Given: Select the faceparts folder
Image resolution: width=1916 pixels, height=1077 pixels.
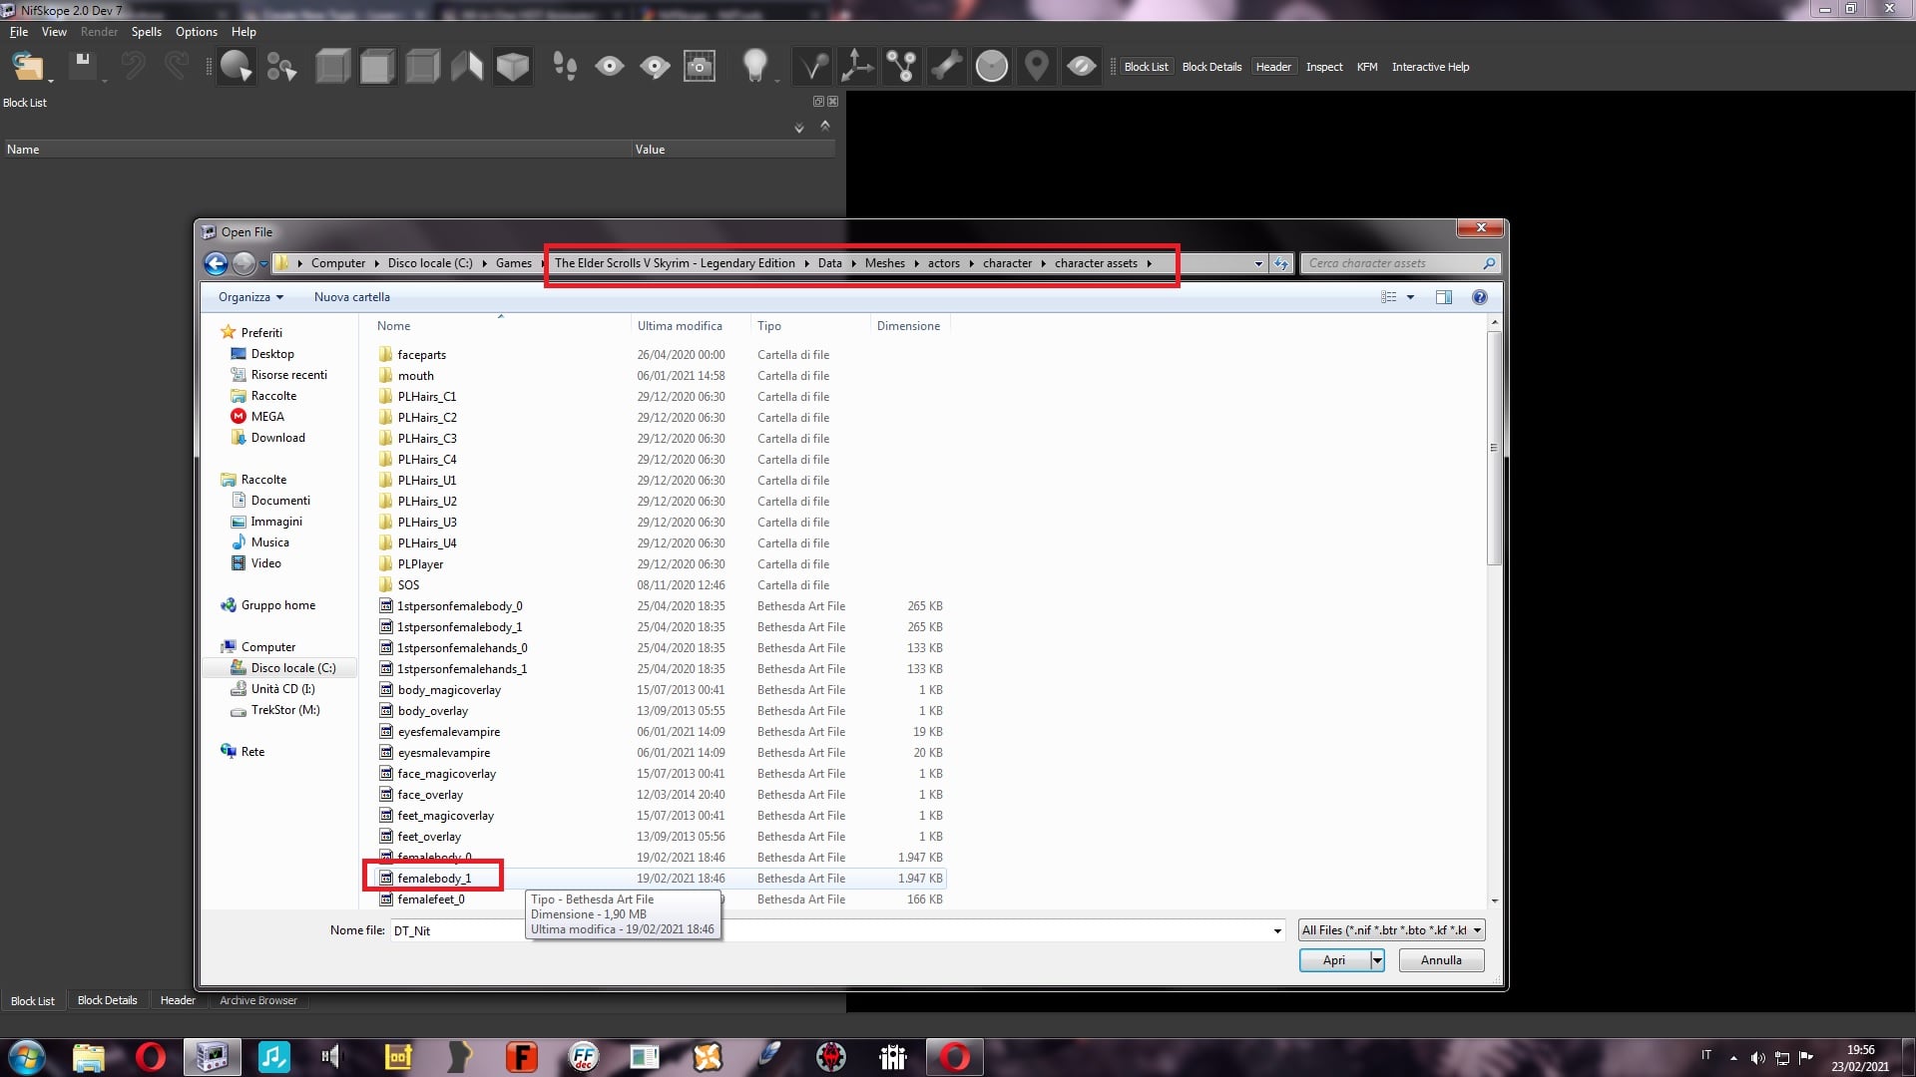Looking at the screenshot, I should click(x=421, y=355).
